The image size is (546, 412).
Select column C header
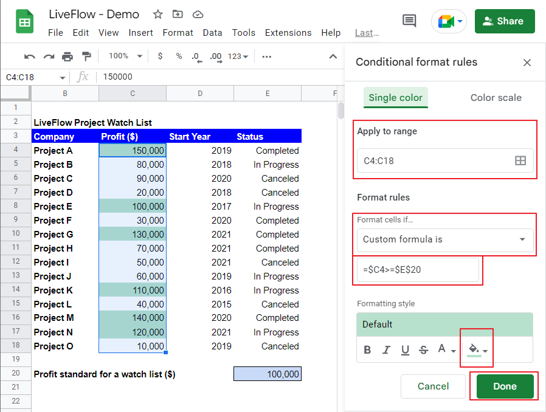[133, 93]
